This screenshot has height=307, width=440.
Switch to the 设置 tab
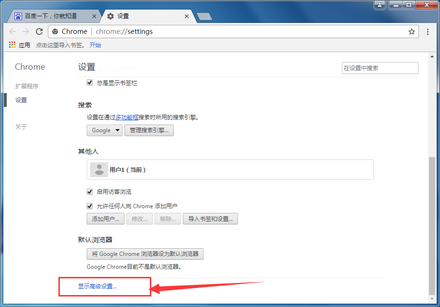tap(149, 16)
